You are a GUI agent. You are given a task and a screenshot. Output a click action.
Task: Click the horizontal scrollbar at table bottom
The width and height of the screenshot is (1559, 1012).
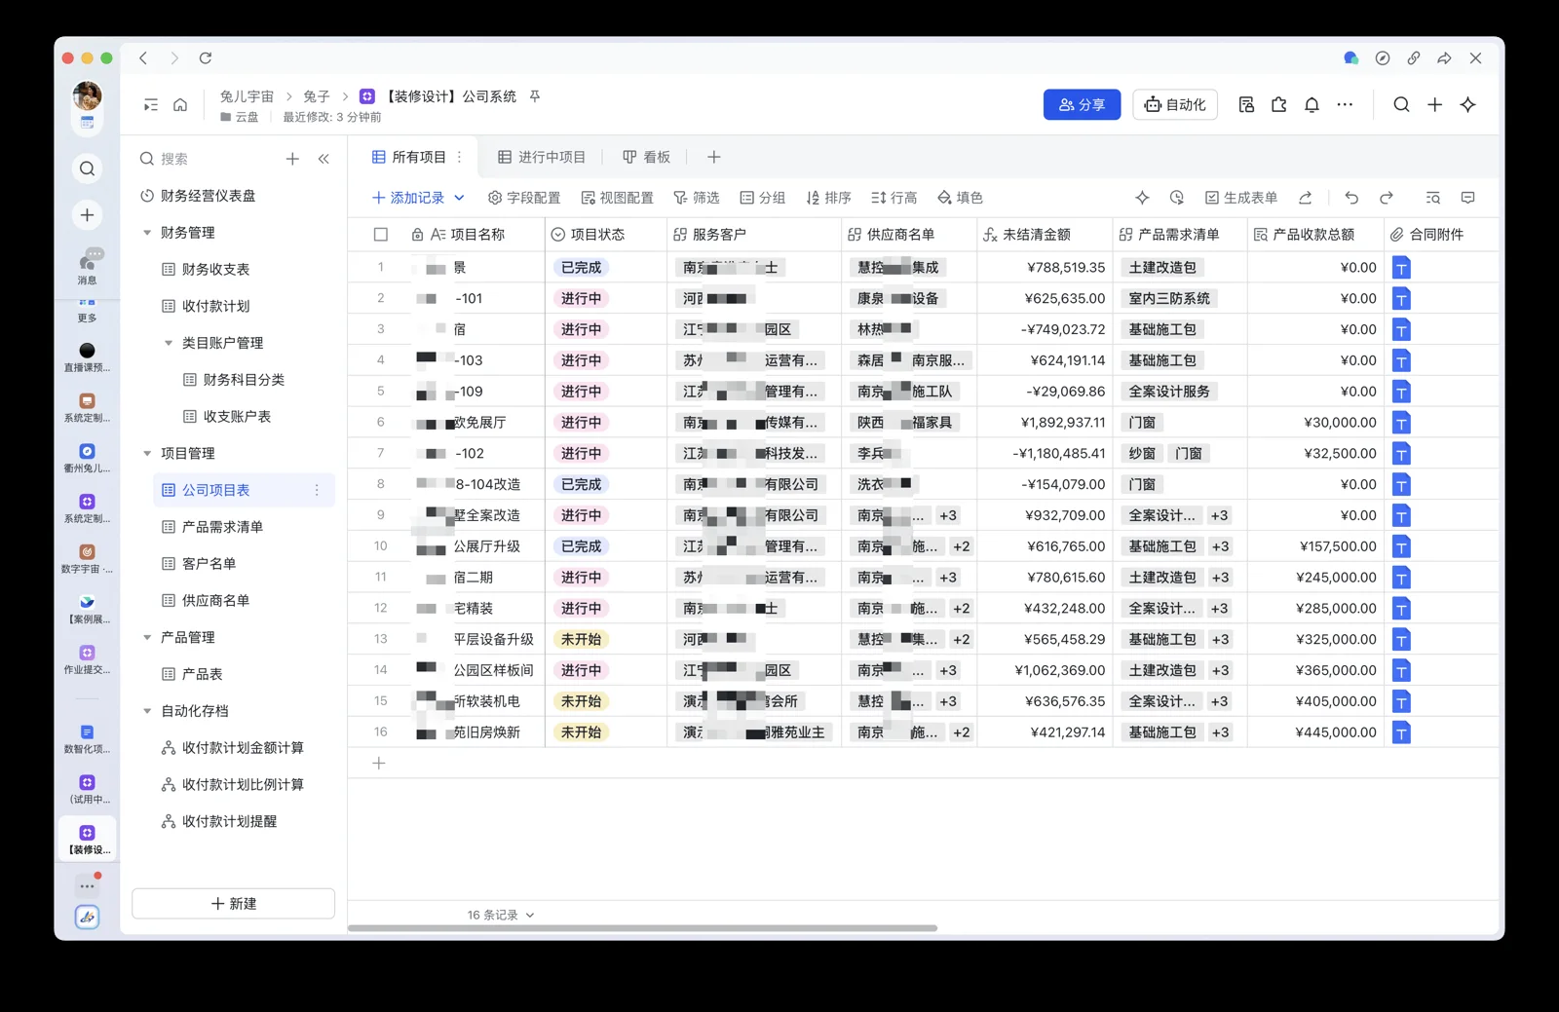tap(642, 929)
